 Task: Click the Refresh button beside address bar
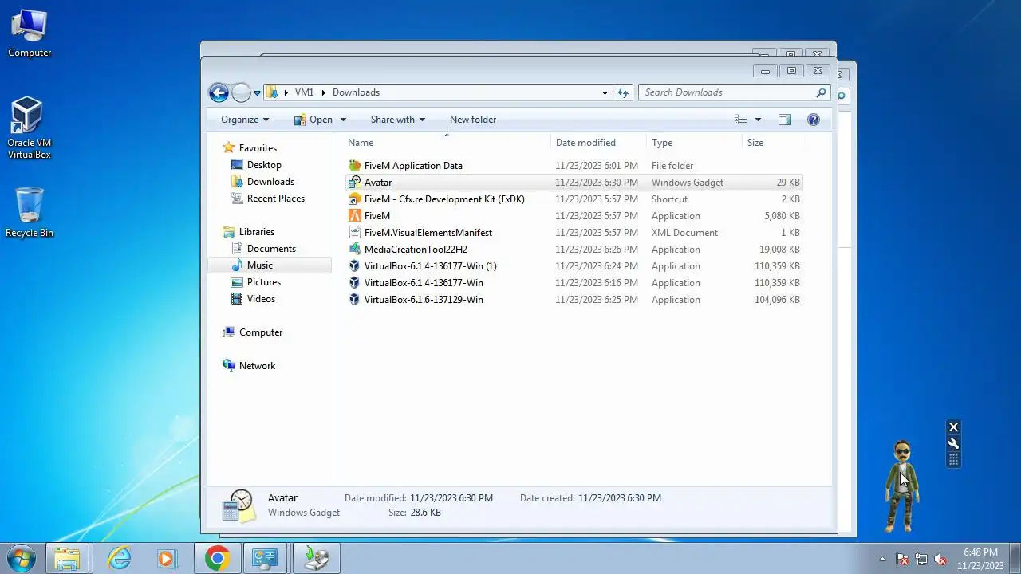624,92
